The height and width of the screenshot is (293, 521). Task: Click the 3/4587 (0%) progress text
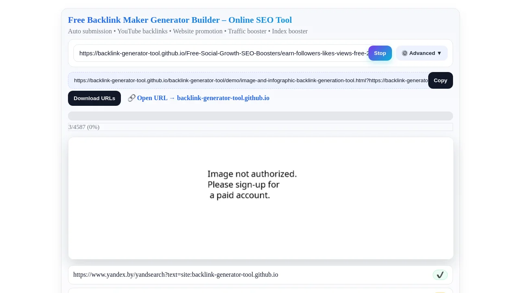click(84, 127)
